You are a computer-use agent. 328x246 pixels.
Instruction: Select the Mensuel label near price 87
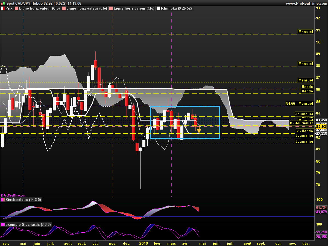click(306, 80)
